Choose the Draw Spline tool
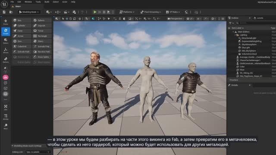This screenshot has width=276, height=155. coord(42,57)
